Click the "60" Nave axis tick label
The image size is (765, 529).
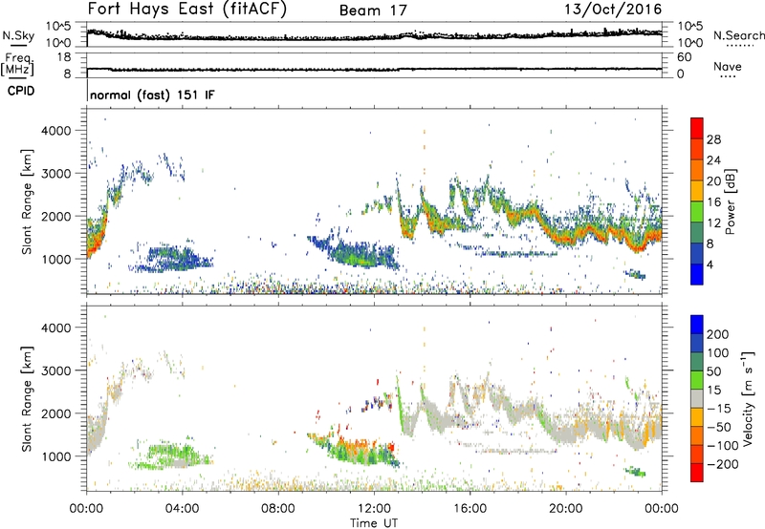tap(684, 57)
